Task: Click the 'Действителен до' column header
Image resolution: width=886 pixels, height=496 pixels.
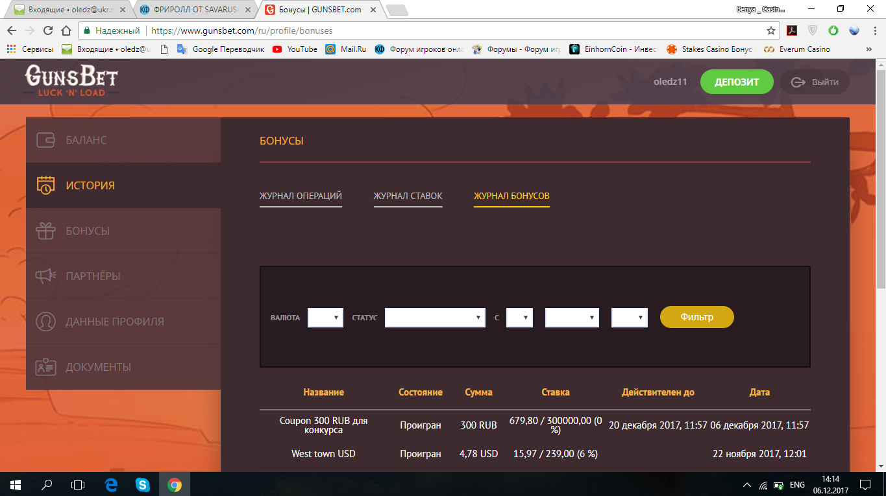Action: click(658, 392)
